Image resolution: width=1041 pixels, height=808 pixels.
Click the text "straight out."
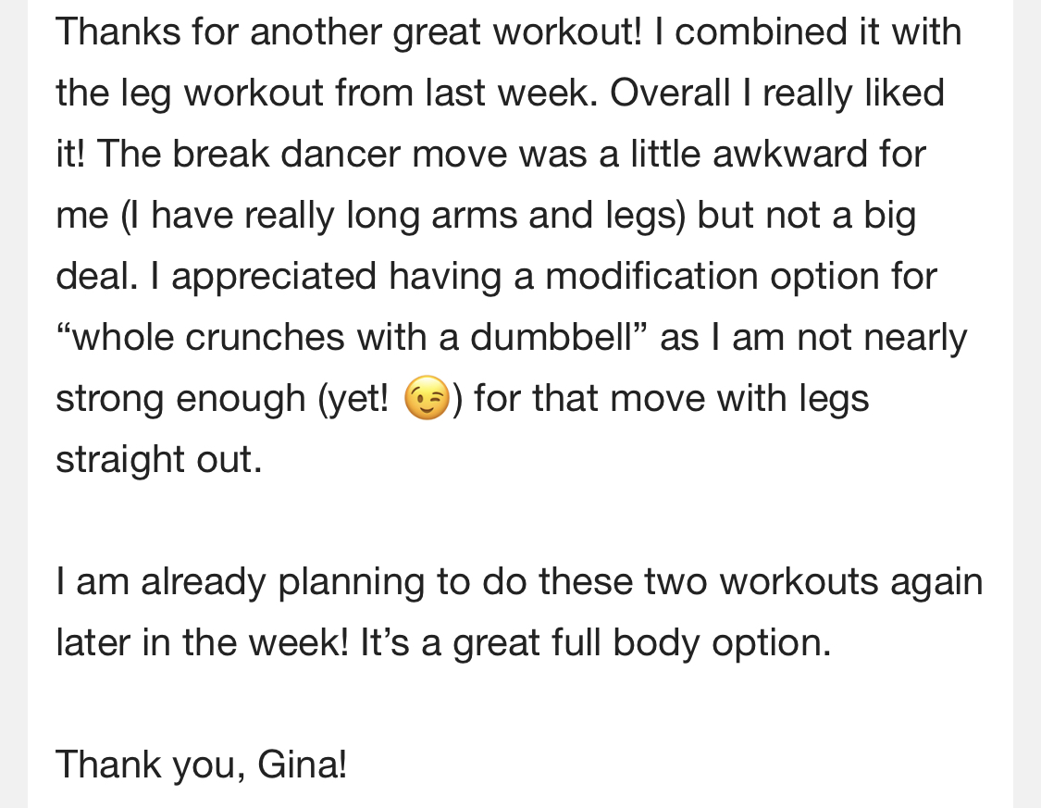pyautogui.click(x=159, y=459)
